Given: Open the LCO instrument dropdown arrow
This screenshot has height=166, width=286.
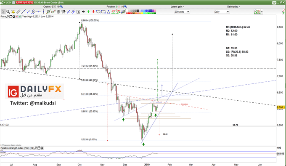Looking at the screenshot, I should [5, 3].
